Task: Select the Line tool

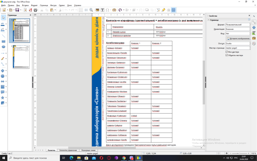Action: coord(3,36)
